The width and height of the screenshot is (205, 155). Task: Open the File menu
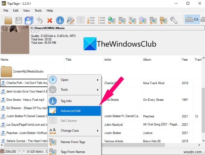pos(6,11)
